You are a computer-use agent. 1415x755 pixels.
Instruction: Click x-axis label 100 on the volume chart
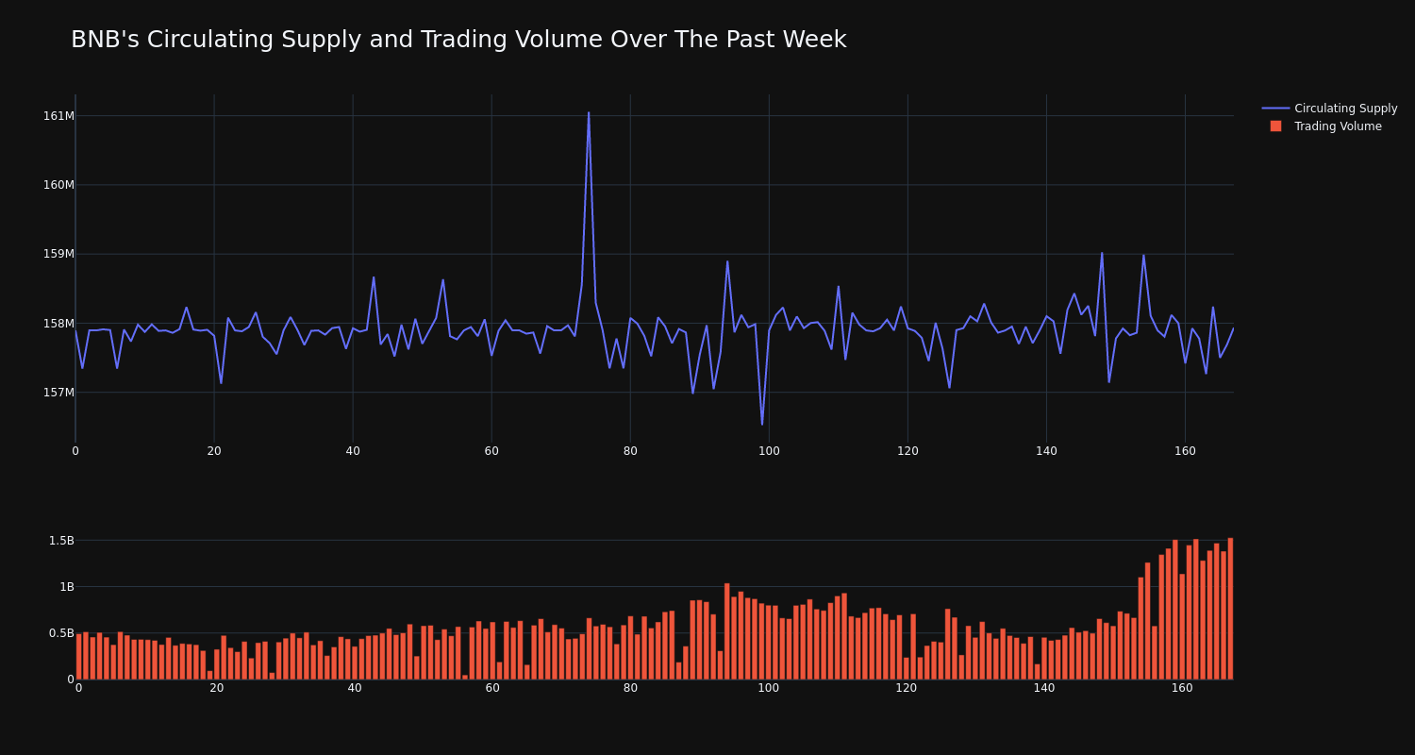[x=769, y=688]
